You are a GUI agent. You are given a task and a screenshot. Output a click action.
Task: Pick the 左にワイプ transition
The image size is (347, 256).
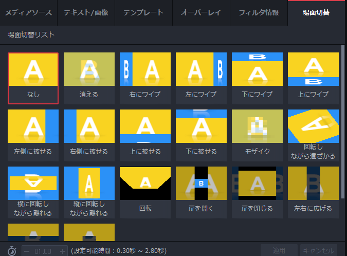click(201, 78)
